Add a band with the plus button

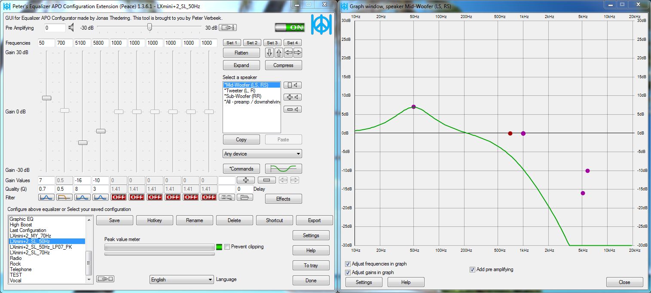coord(246,180)
